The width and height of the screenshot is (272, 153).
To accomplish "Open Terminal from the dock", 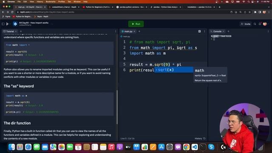I will point(203,147).
